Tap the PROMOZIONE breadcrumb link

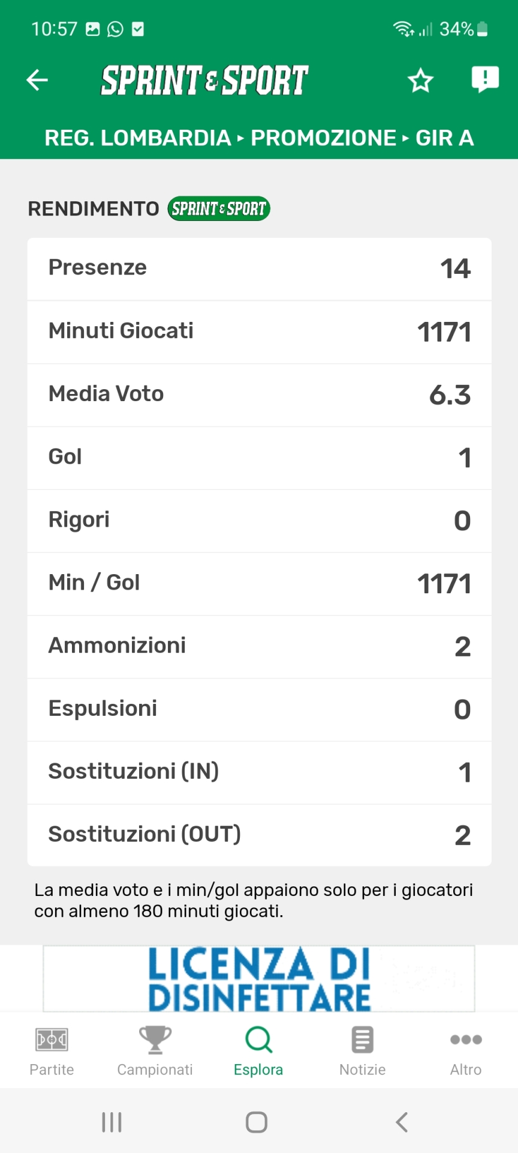(x=323, y=138)
